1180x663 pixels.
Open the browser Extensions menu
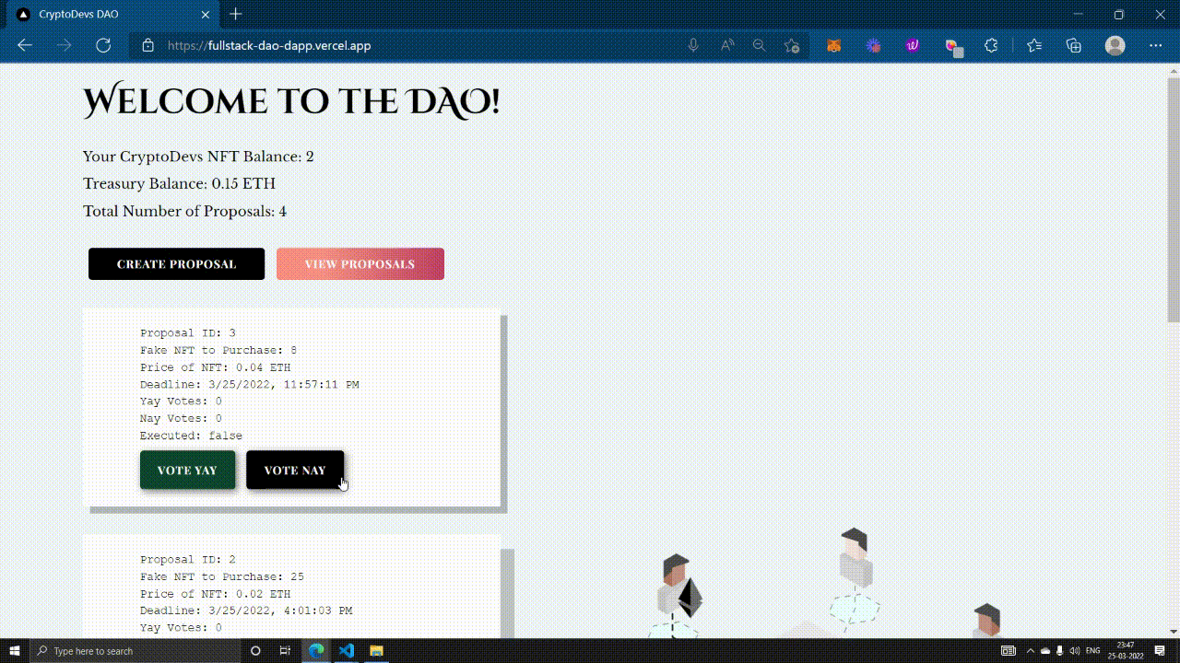[991, 44]
